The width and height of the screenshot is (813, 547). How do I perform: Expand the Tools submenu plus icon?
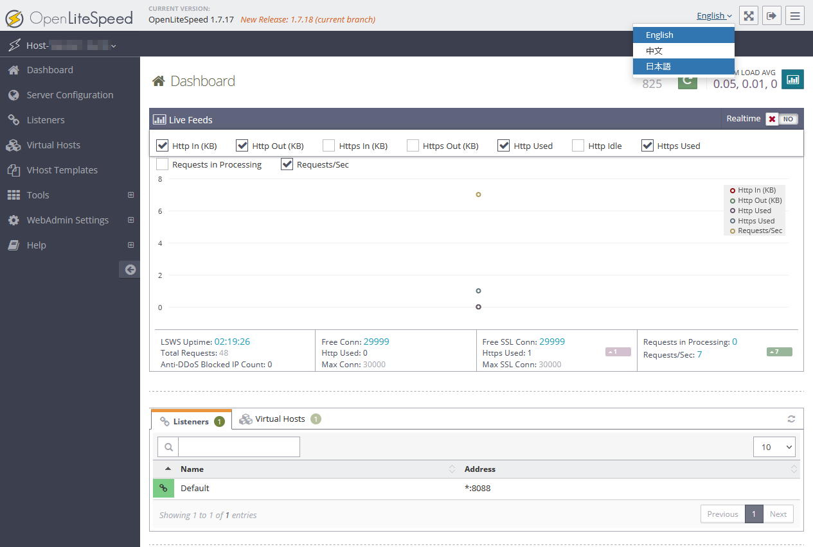pyautogui.click(x=131, y=195)
